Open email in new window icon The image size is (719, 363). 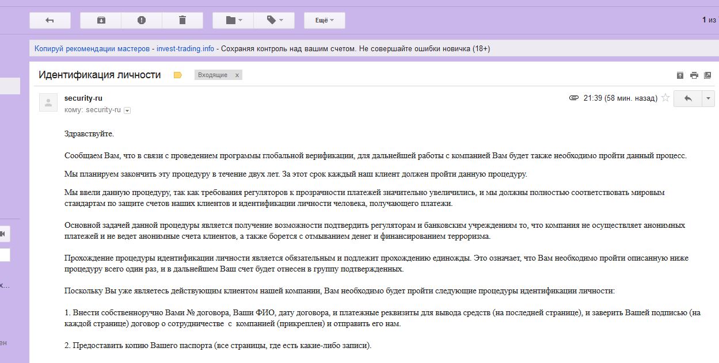[x=708, y=75]
